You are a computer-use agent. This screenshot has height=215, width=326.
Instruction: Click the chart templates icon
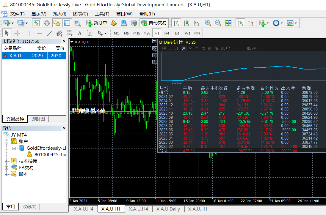290,23
